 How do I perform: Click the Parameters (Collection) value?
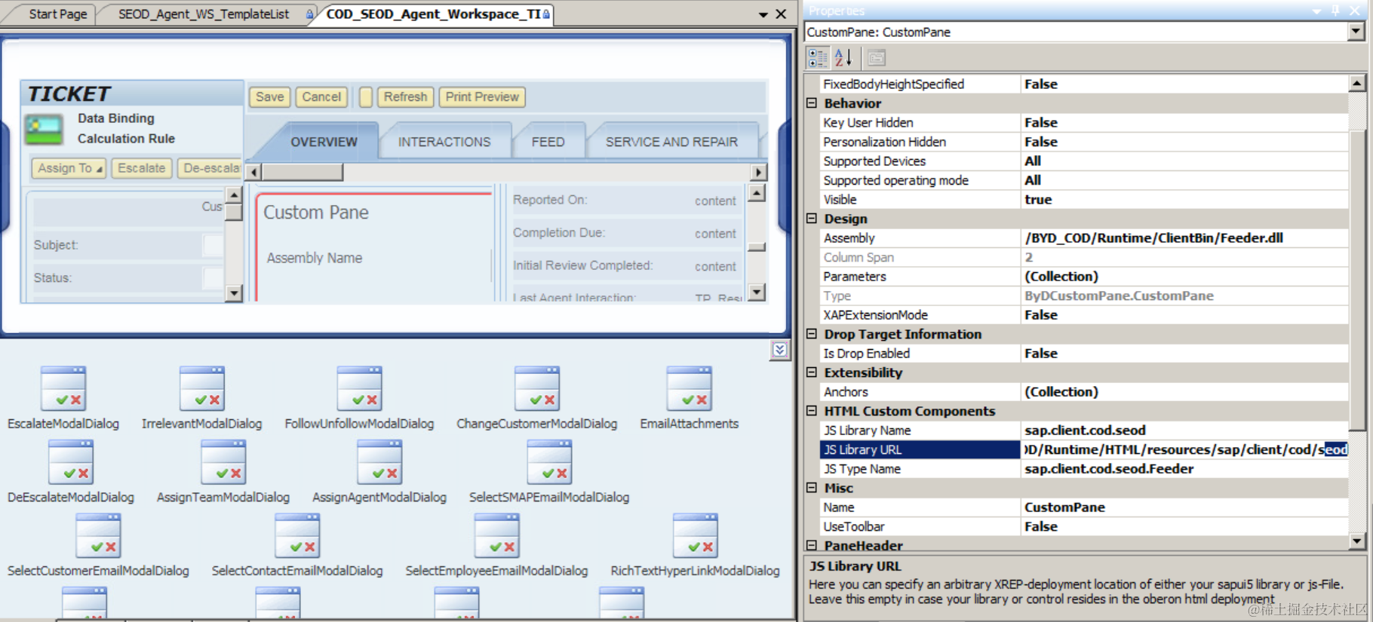1184,277
